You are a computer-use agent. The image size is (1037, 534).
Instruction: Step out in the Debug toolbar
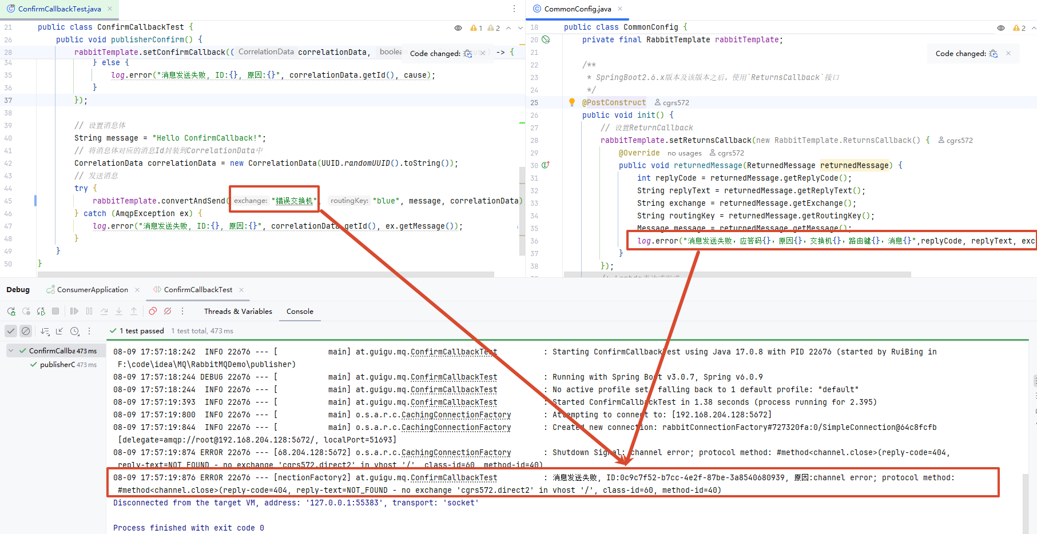[134, 312]
